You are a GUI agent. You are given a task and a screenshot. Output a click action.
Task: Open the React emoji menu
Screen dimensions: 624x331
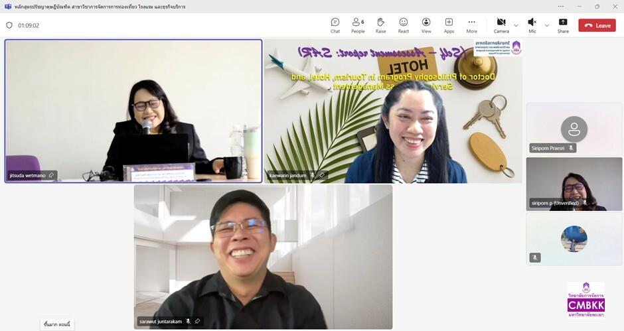pyautogui.click(x=404, y=25)
